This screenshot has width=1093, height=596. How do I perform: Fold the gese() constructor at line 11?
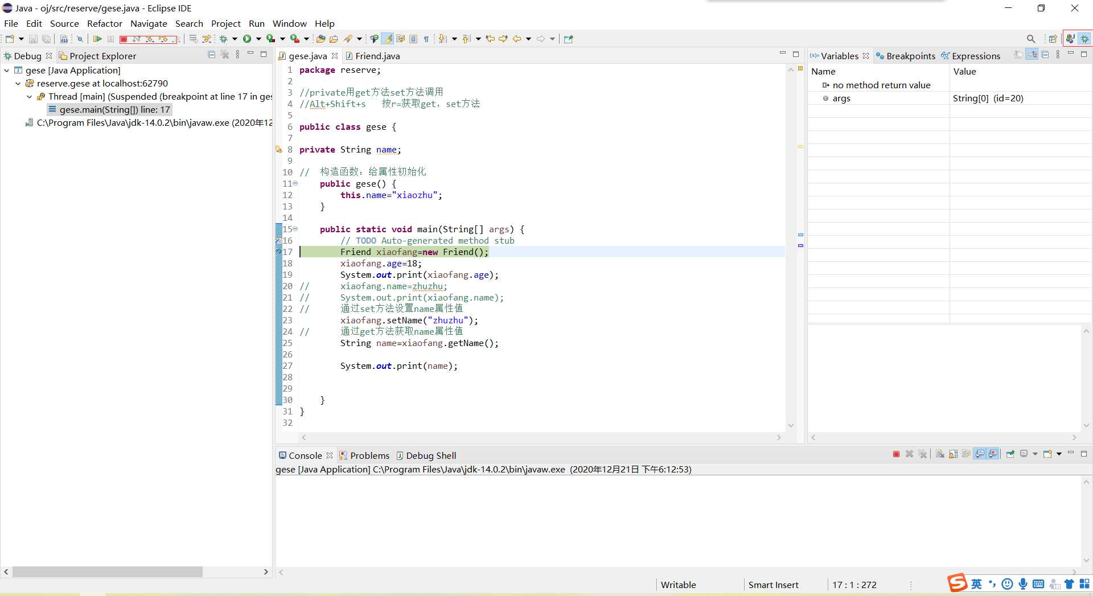tap(295, 183)
